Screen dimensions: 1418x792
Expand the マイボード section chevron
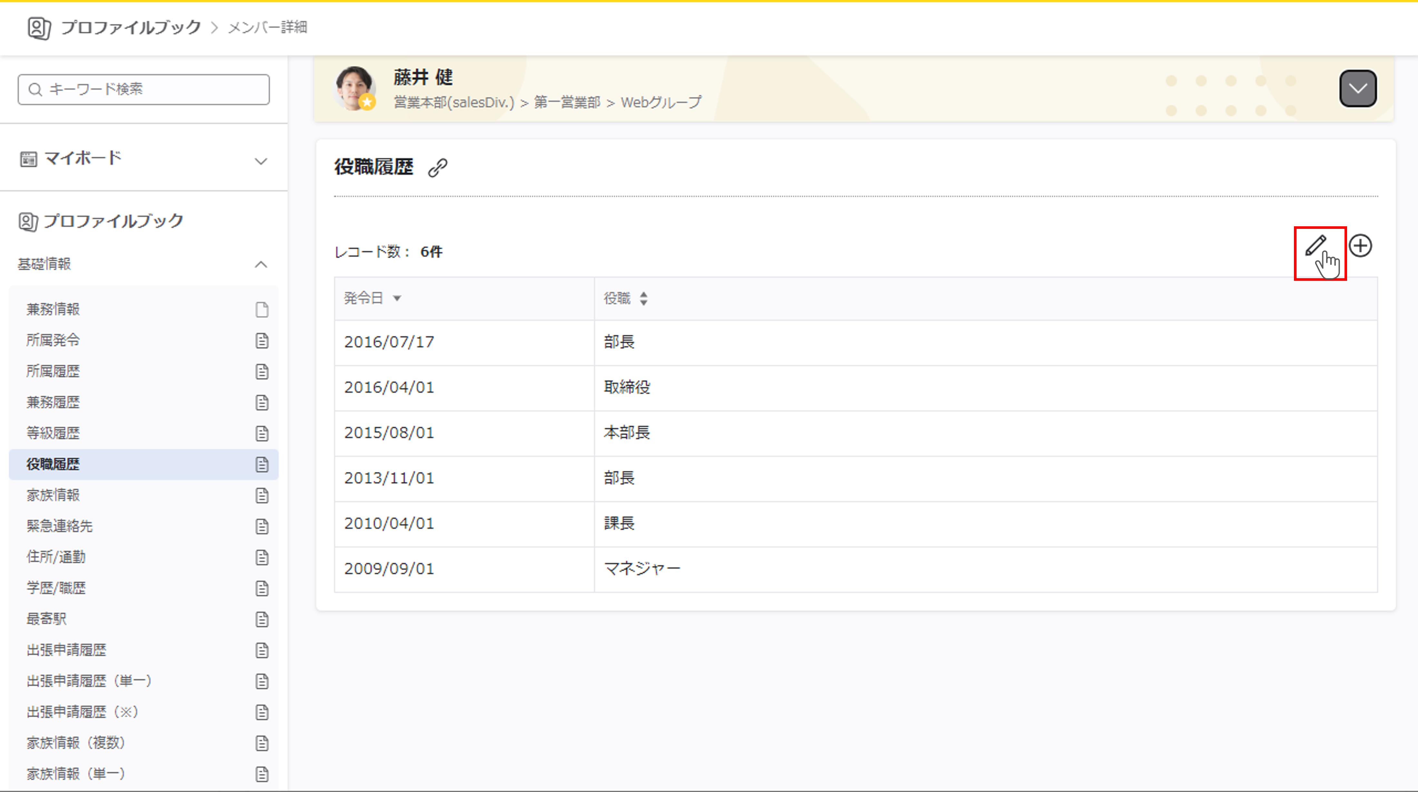[261, 161]
